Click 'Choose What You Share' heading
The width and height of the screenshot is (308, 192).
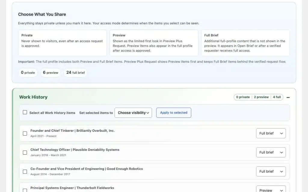[x=42, y=14]
